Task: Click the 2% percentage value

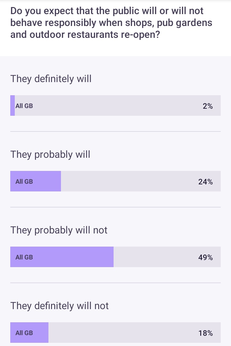Action: tap(208, 106)
